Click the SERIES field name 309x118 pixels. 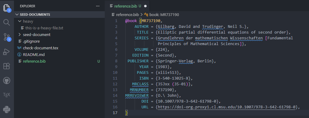(x=142, y=38)
